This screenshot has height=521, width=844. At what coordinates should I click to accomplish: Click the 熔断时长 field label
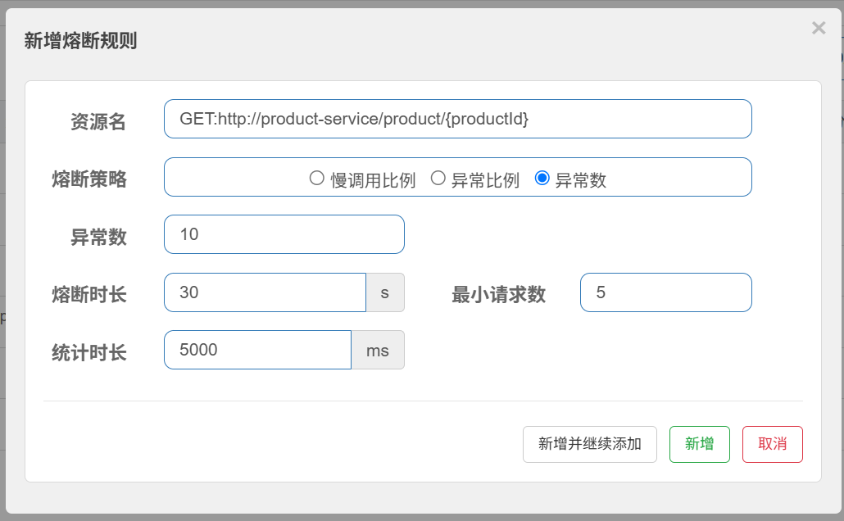(89, 294)
